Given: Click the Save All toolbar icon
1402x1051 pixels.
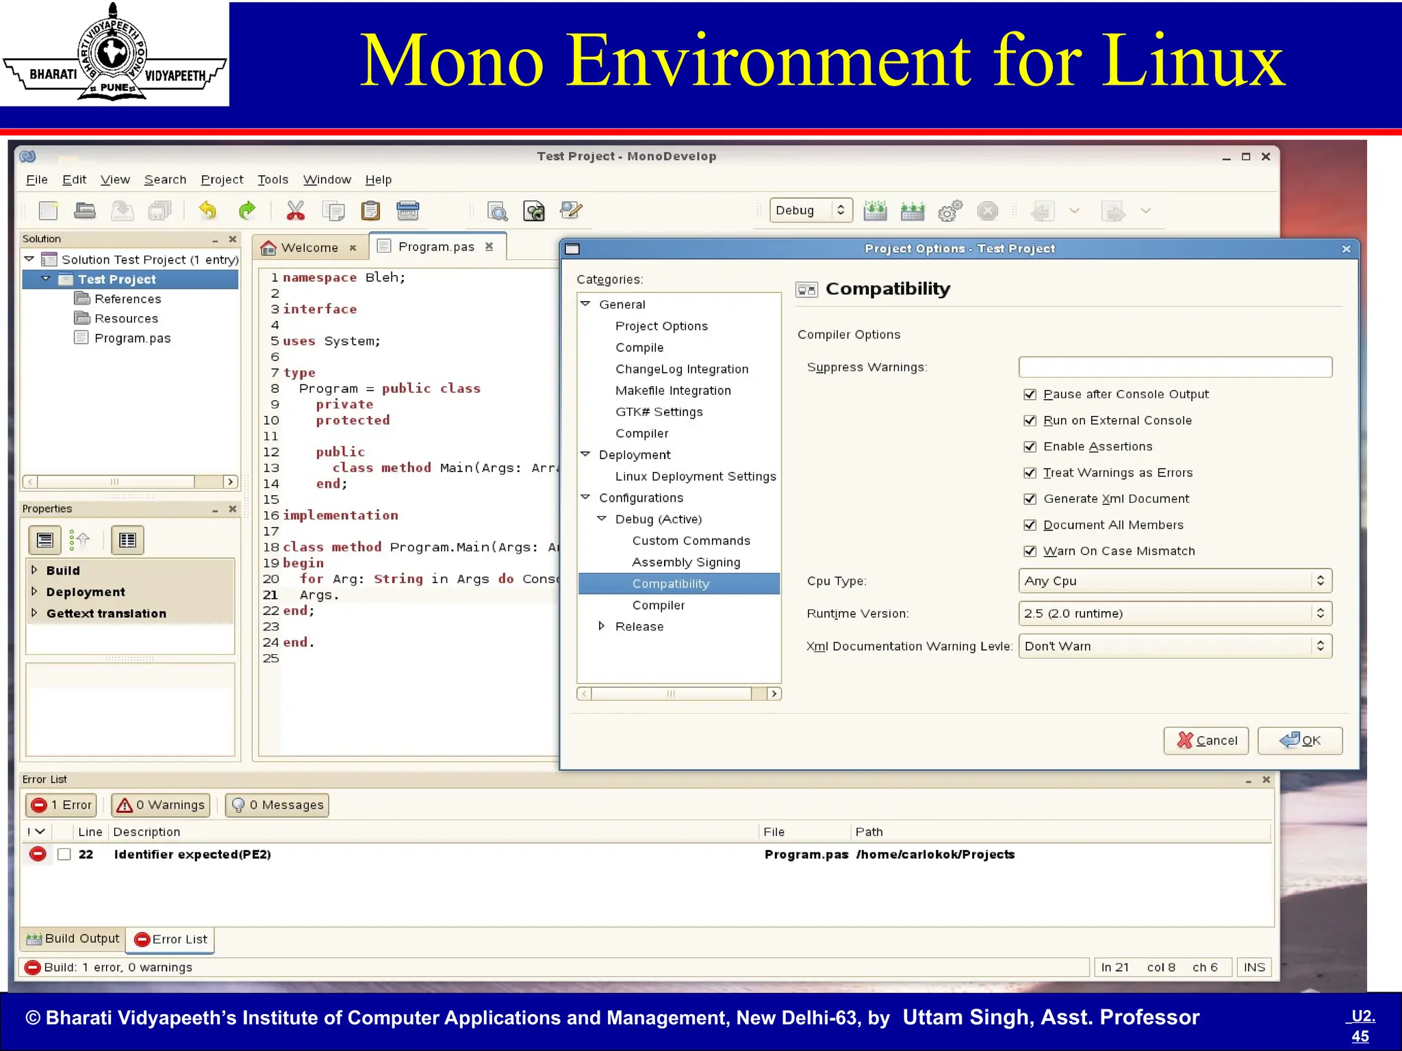Looking at the screenshot, I should 160,211.
